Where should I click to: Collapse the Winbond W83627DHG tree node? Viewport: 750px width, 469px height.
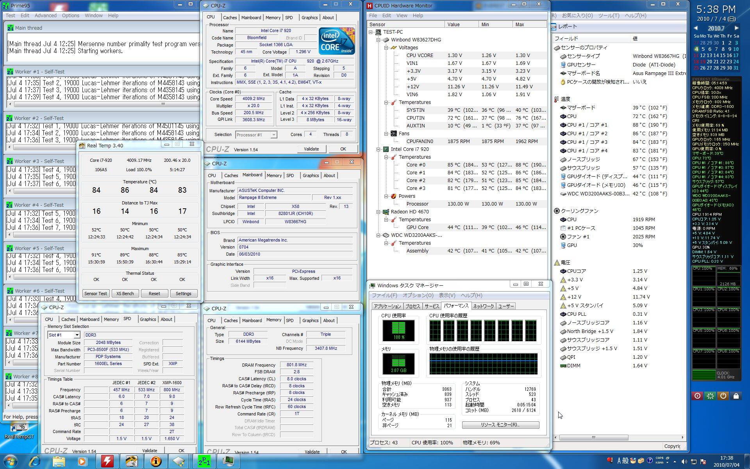click(379, 40)
